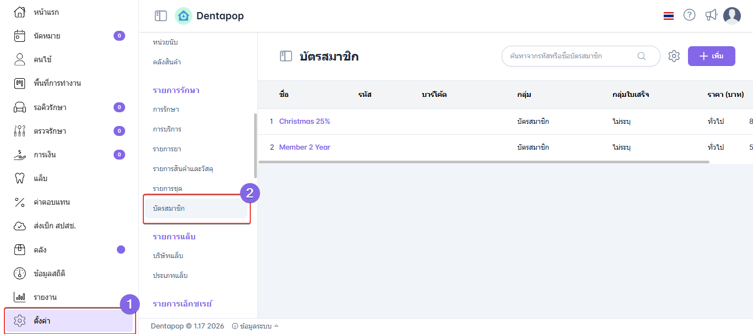This screenshot has width=753, height=334.
Task: Toggle the sidebar panel next to Dentapop logo
Action: 160,17
